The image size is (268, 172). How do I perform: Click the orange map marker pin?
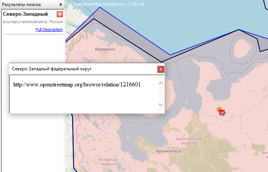click(x=219, y=109)
